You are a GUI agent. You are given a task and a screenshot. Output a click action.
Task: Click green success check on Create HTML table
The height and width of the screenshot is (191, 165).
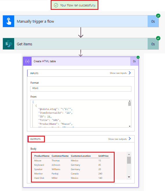(138, 57)
